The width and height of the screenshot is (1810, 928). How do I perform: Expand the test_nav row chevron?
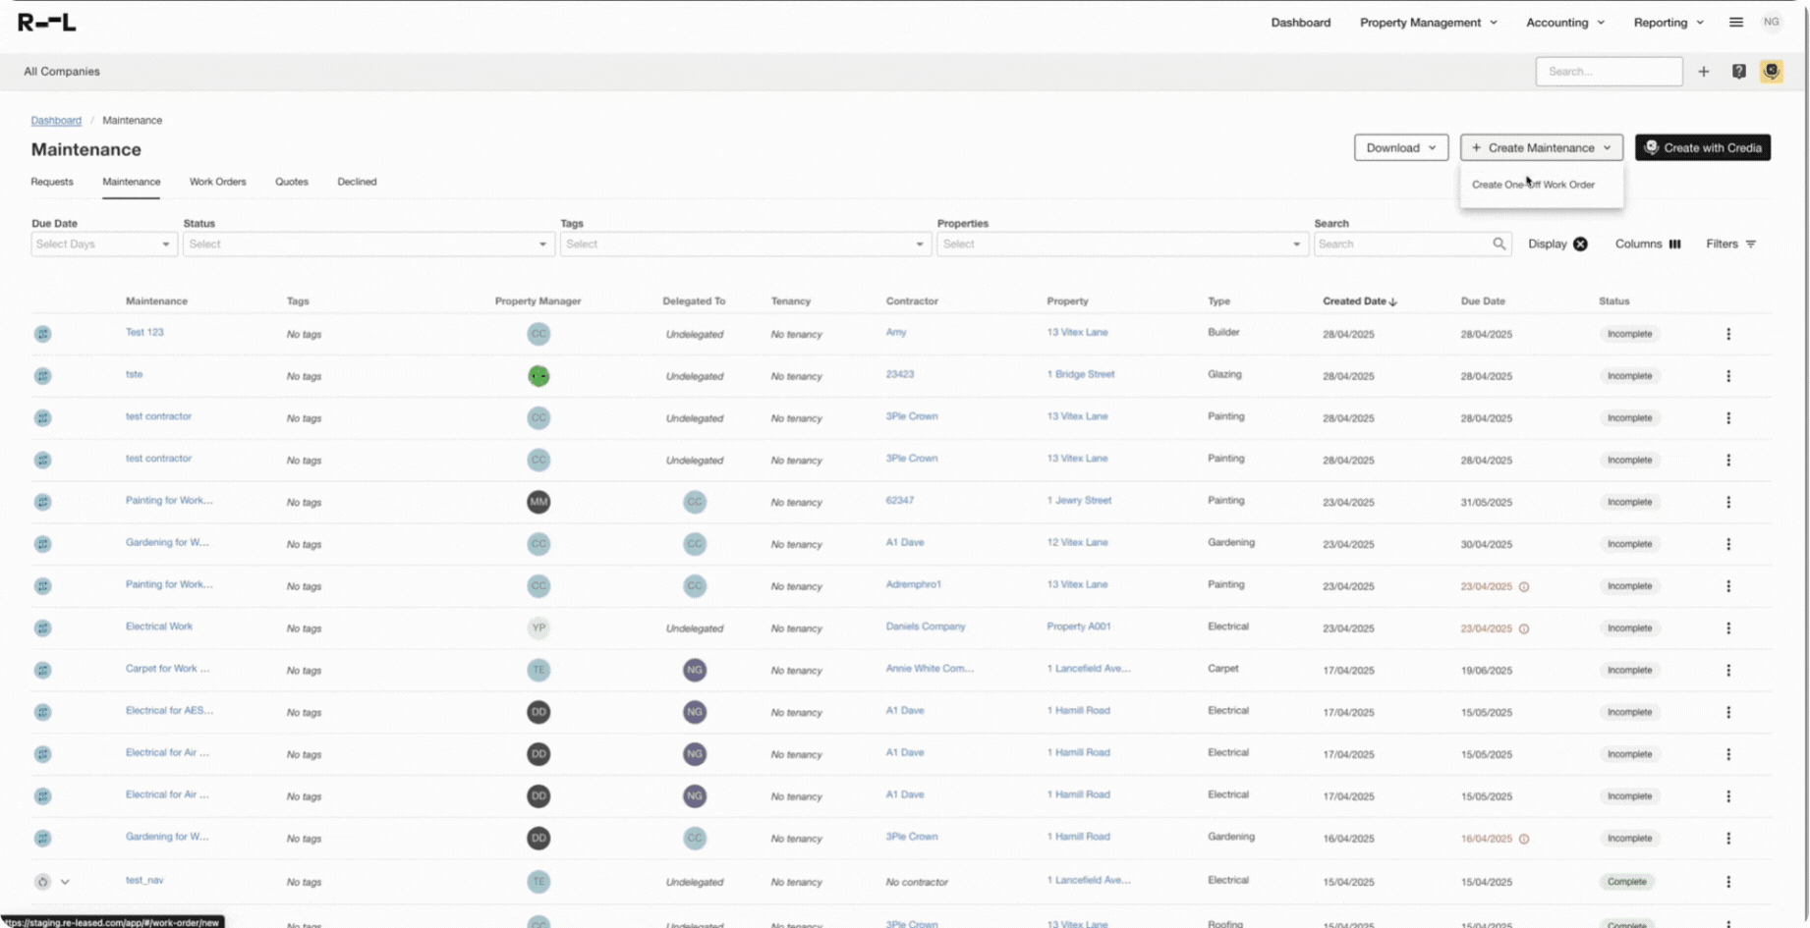coord(65,882)
